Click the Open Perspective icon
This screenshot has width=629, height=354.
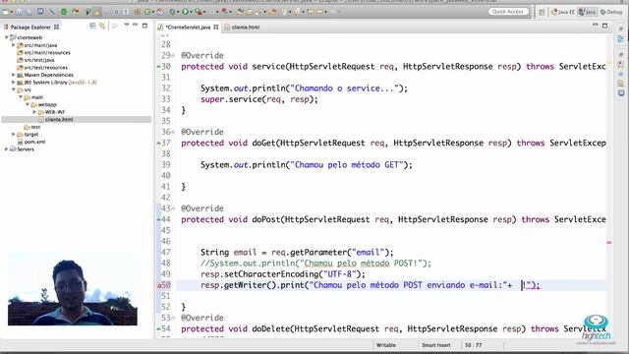tap(542, 12)
